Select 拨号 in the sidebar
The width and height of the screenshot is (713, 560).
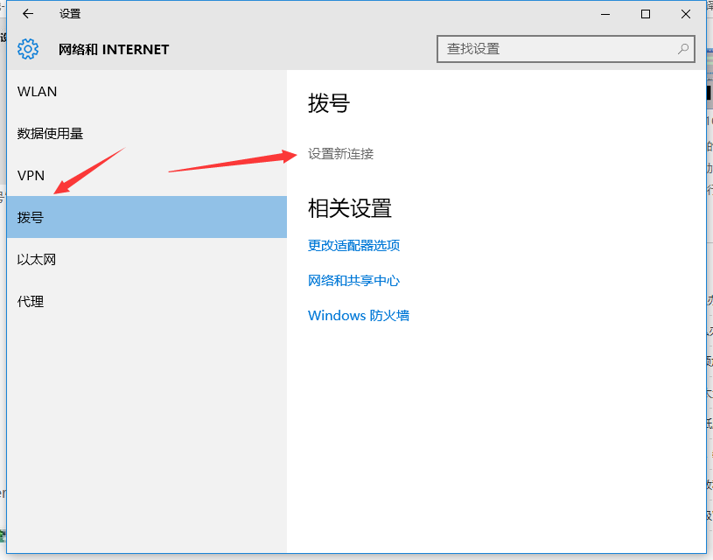(146, 217)
